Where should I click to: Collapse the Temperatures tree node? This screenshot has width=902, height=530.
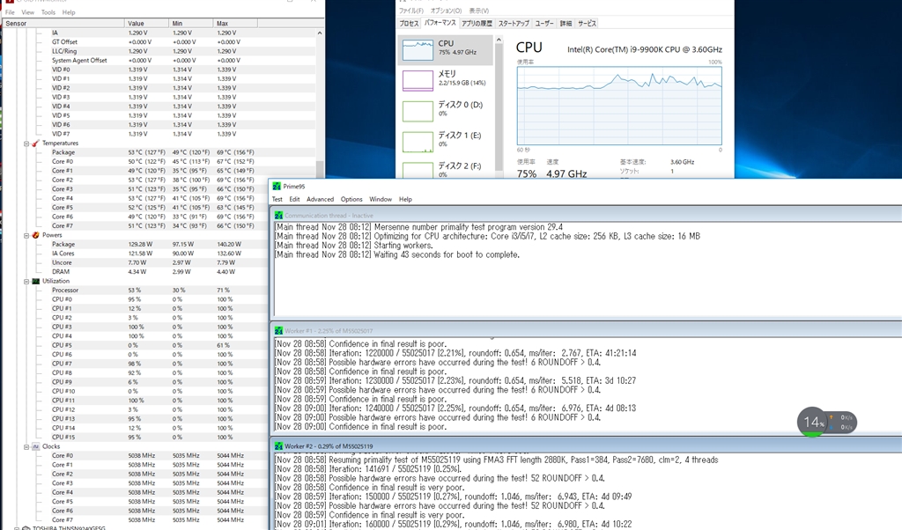click(x=26, y=144)
